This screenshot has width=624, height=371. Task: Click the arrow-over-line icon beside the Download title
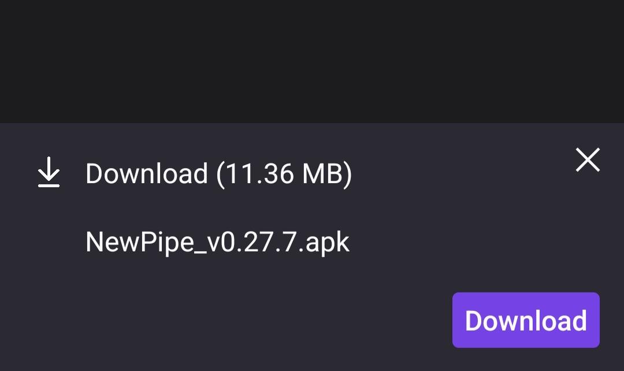(49, 172)
